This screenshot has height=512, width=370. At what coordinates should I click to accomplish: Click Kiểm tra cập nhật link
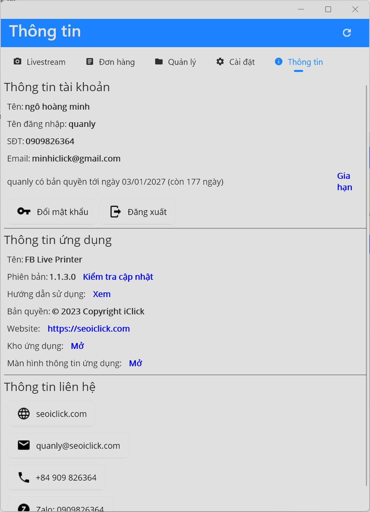tap(118, 277)
